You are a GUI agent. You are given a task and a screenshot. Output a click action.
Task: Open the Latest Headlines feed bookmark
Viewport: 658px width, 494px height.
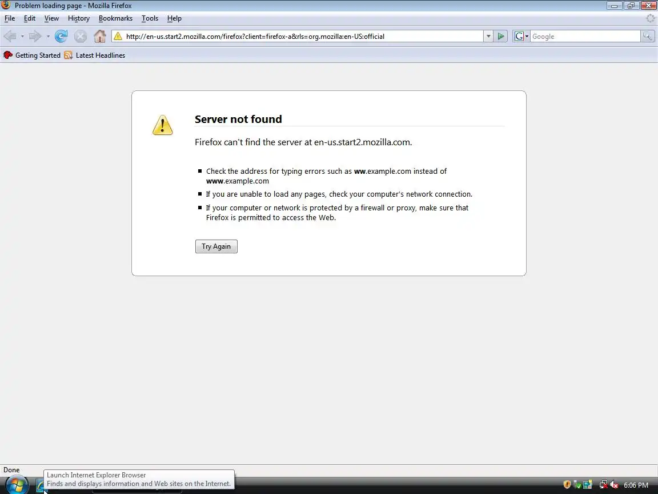tap(95, 55)
